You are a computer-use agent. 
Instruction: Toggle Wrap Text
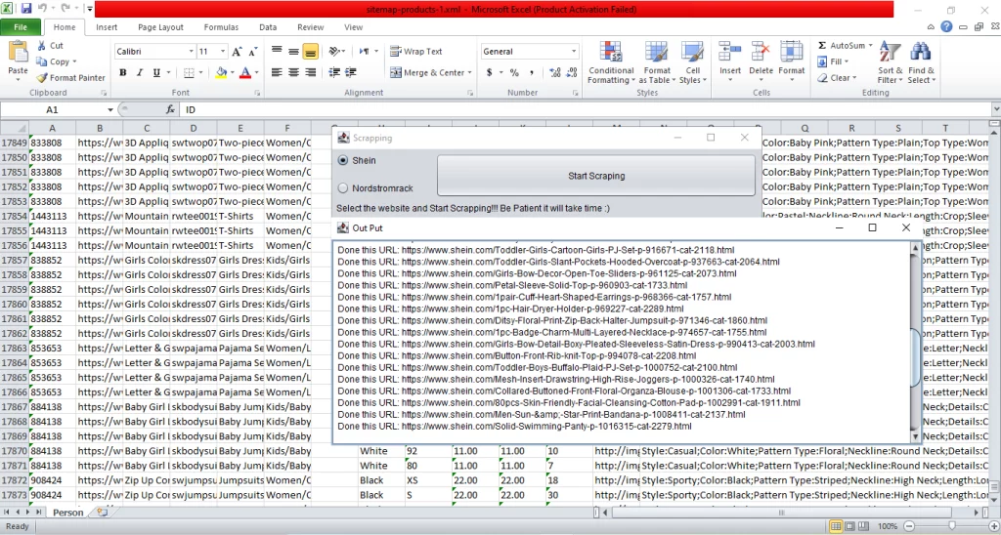pos(416,52)
